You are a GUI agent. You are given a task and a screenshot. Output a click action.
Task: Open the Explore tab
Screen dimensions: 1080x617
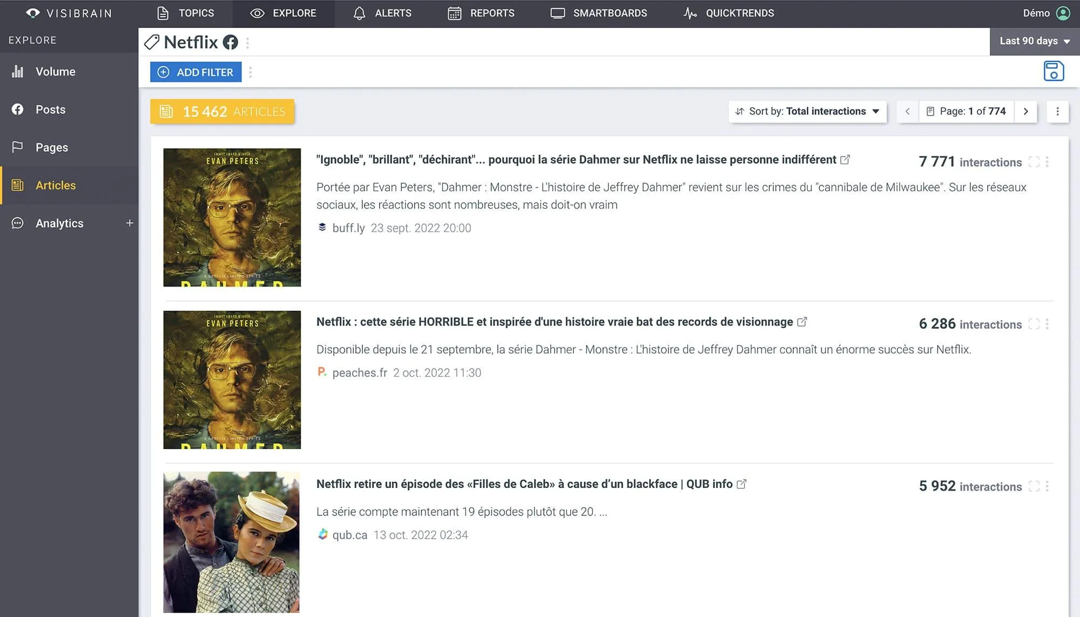point(283,13)
